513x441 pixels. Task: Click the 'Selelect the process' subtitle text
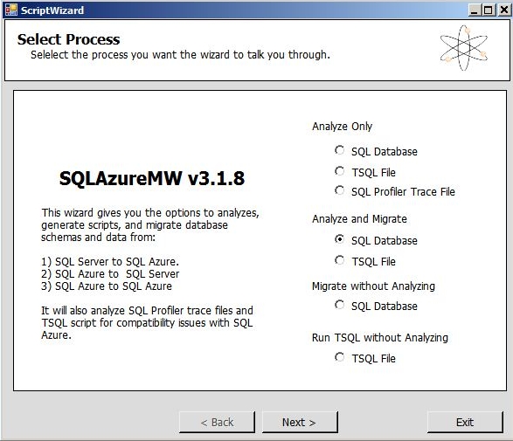click(181, 55)
